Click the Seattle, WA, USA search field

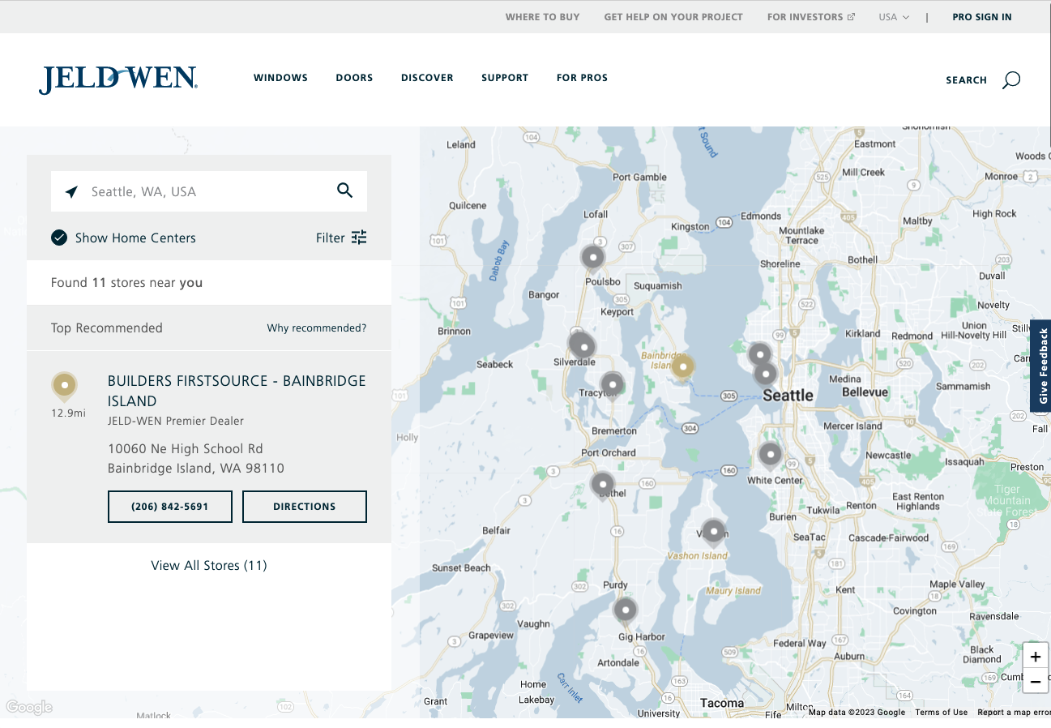pyautogui.click(x=209, y=191)
